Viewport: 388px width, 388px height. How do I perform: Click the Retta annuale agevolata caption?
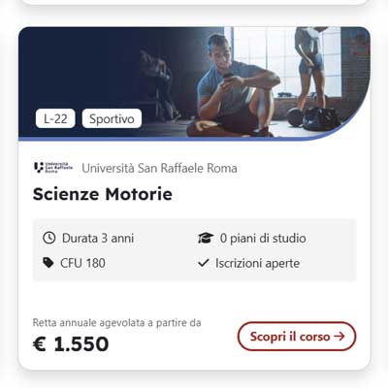click(x=116, y=322)
